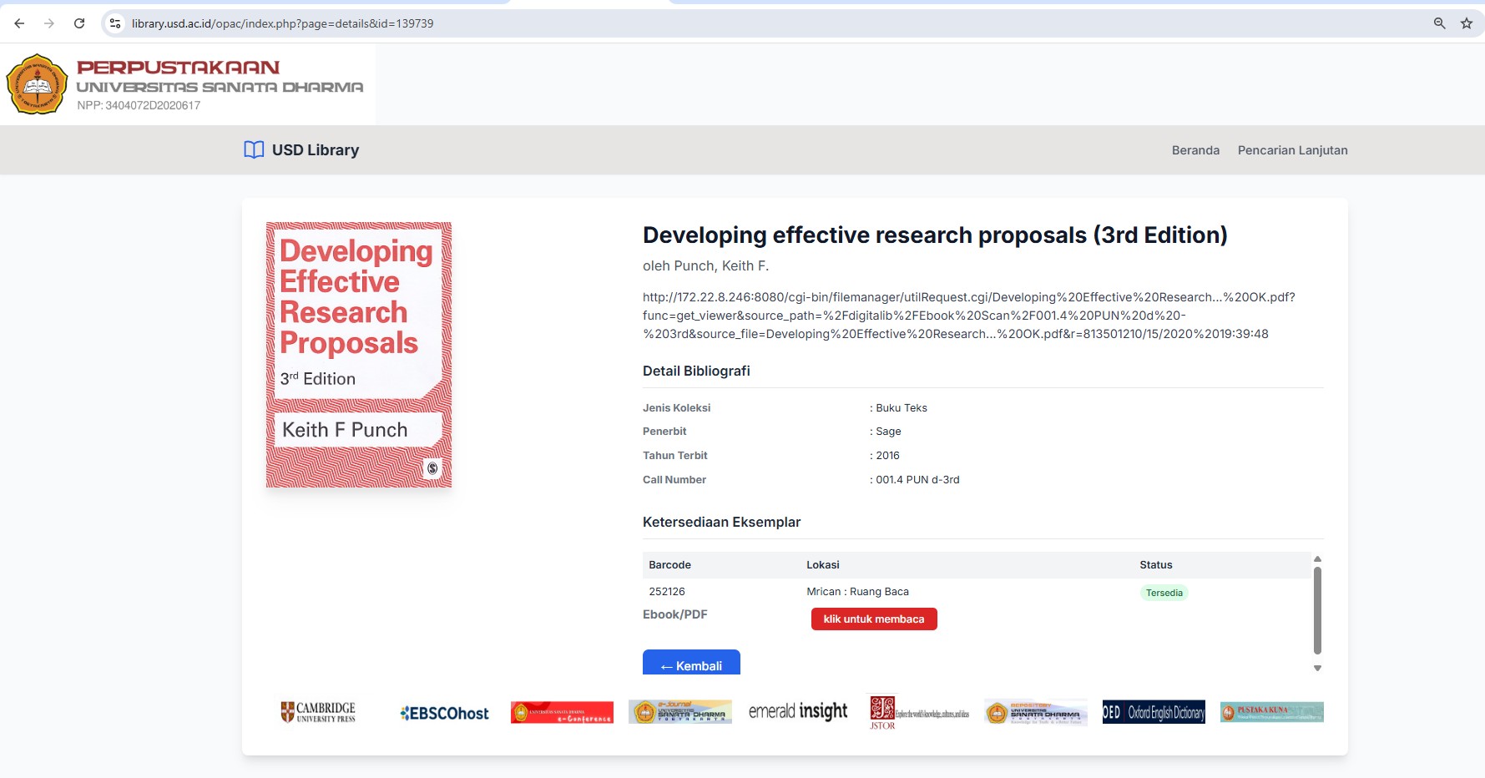Click the USD Library book icon

click(254, 149)
